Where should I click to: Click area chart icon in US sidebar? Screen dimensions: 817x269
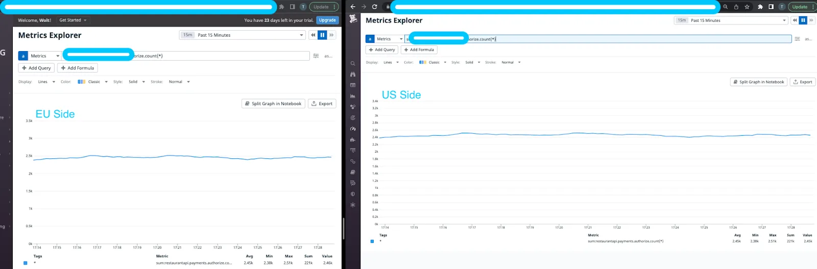pyautogui.click(x=353, y=96)
